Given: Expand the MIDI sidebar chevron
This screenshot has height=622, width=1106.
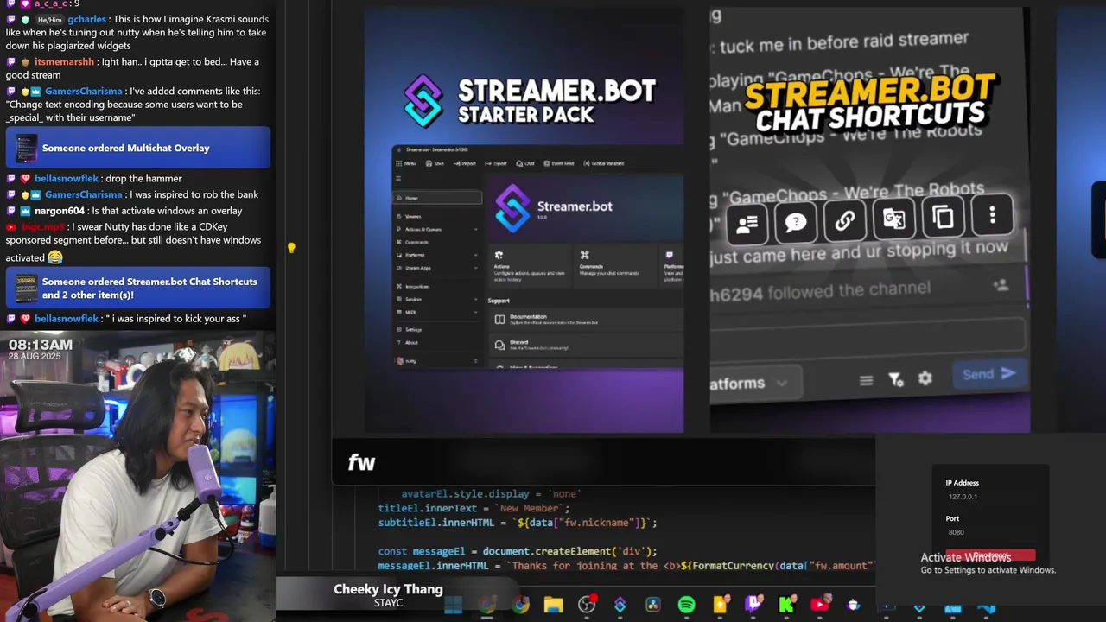Looking at the screenshot, I should (x=475, y=312).
